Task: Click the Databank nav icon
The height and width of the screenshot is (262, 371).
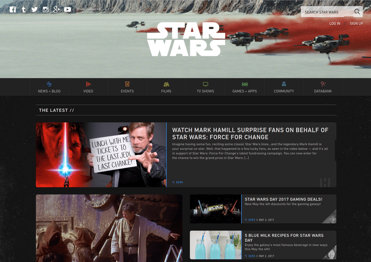Action: (323, 84)
